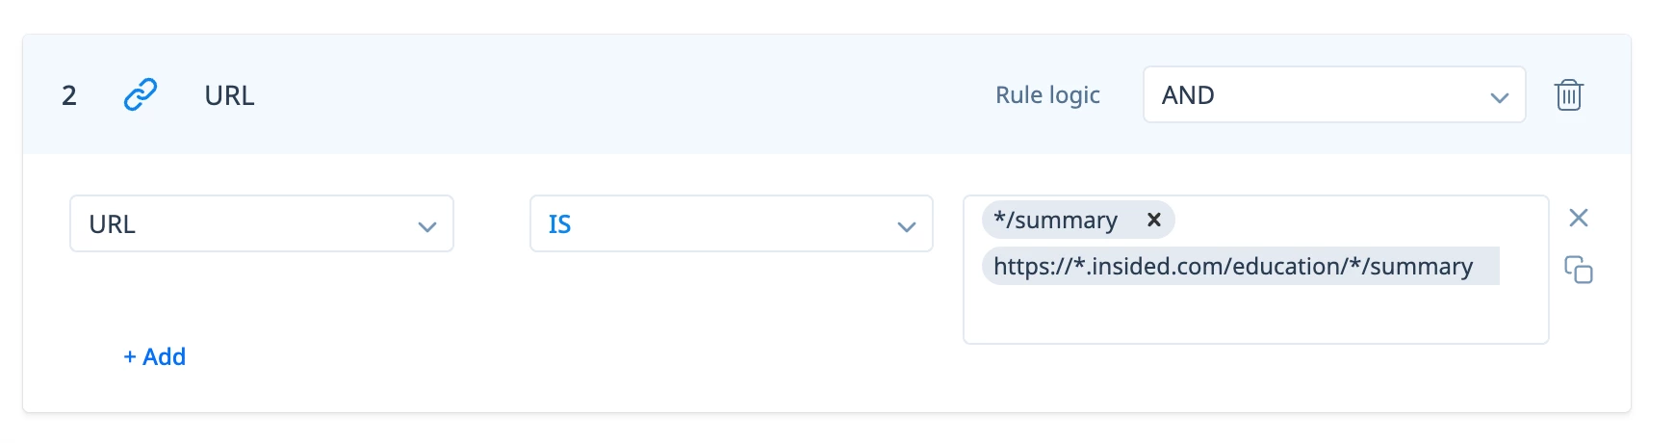
Task: Click the Rule logic label
Action: 1047,95
